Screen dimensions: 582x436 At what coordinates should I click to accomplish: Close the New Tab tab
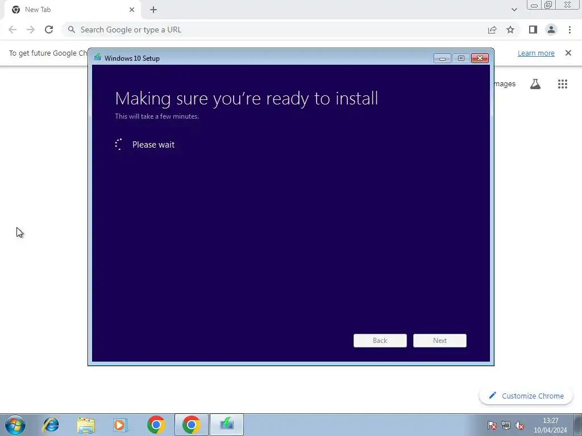click(x=132, y=10)
